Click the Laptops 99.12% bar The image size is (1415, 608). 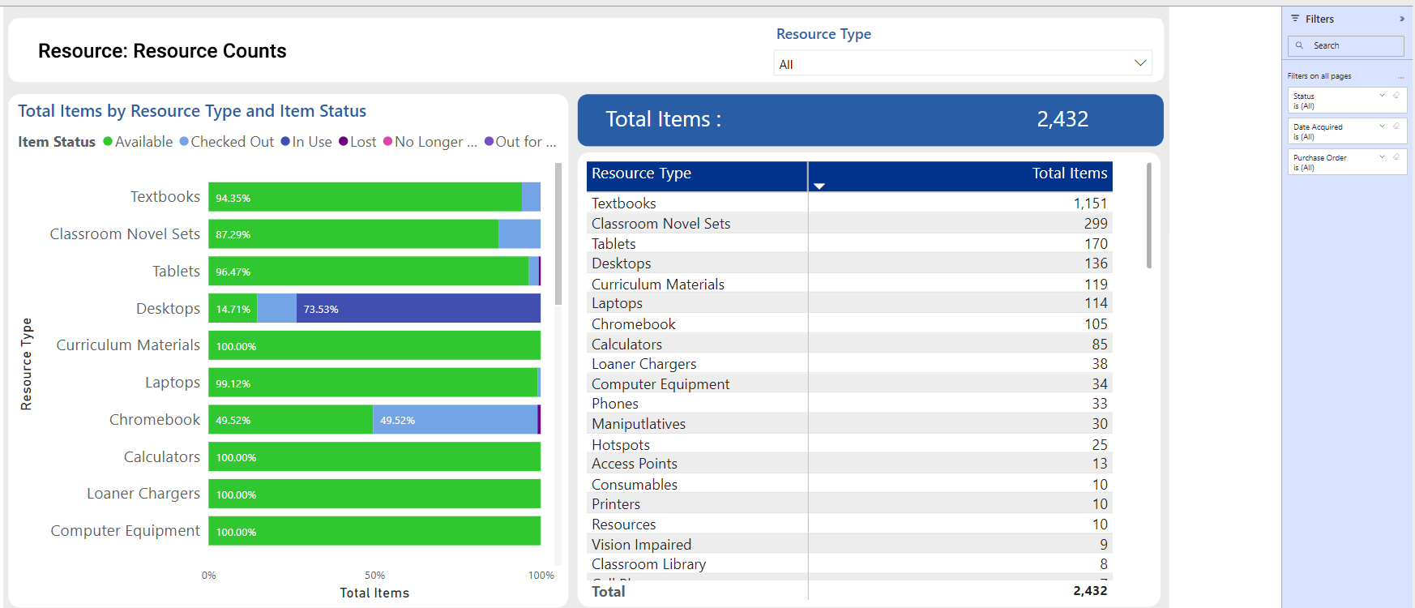373,383
